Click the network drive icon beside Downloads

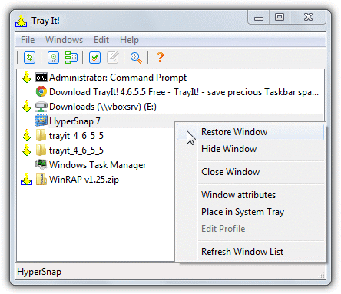41,107
